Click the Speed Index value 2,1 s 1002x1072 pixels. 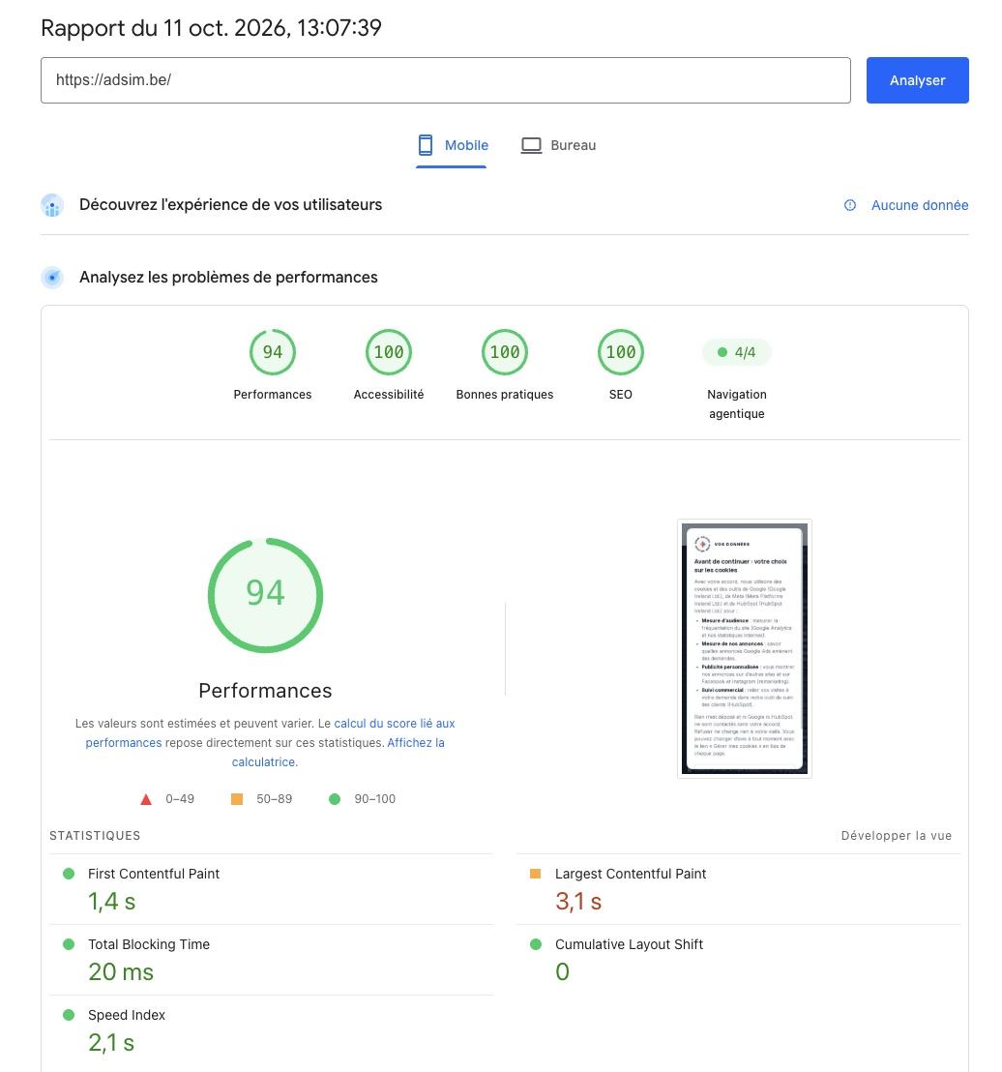point(111,1043)
